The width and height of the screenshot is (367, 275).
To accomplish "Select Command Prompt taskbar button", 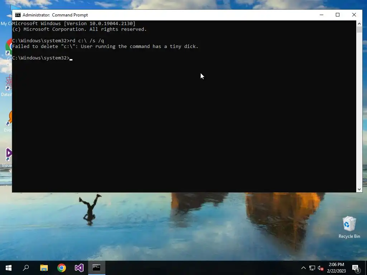I will coord(96,268).
